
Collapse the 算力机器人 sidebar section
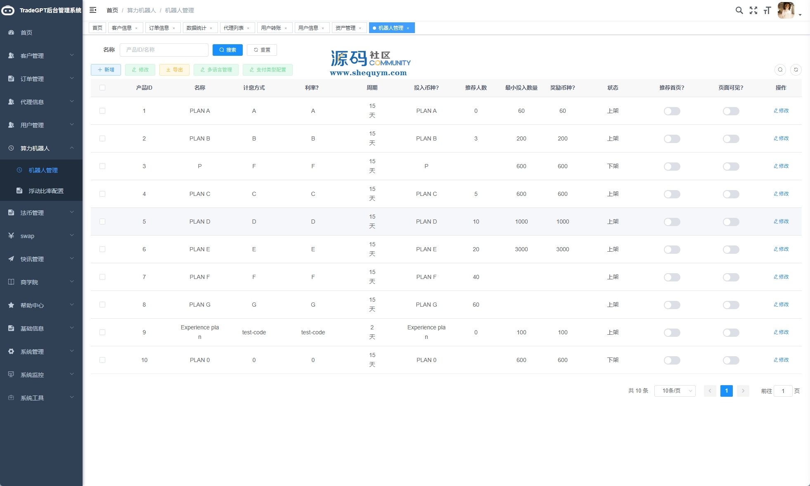(41, 148)
